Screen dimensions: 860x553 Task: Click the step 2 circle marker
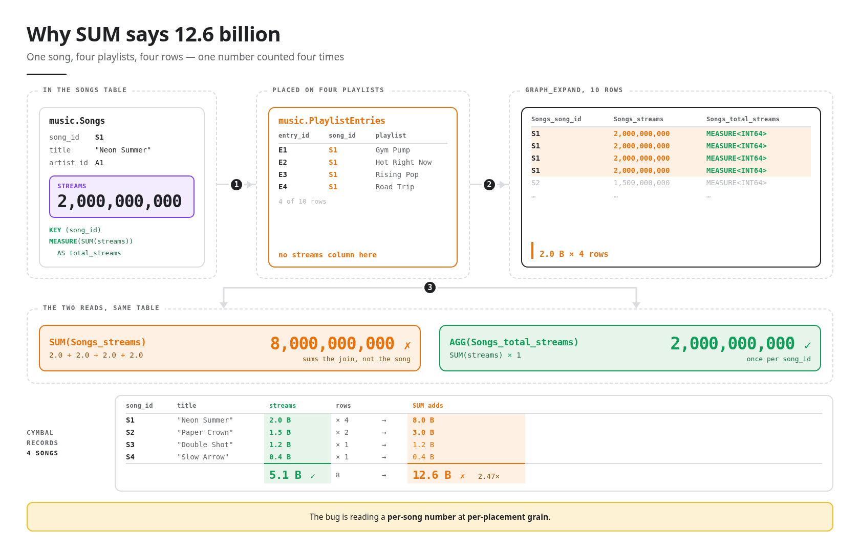click(x=489, y=185)
